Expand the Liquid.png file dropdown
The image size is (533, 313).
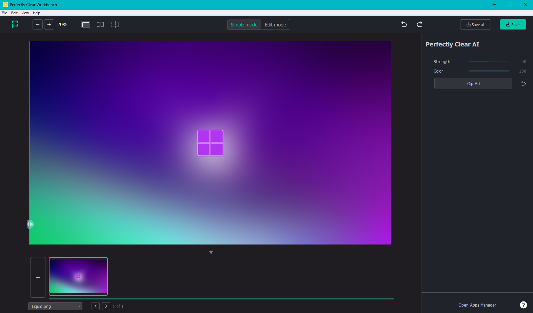click(x=55, y=306)
